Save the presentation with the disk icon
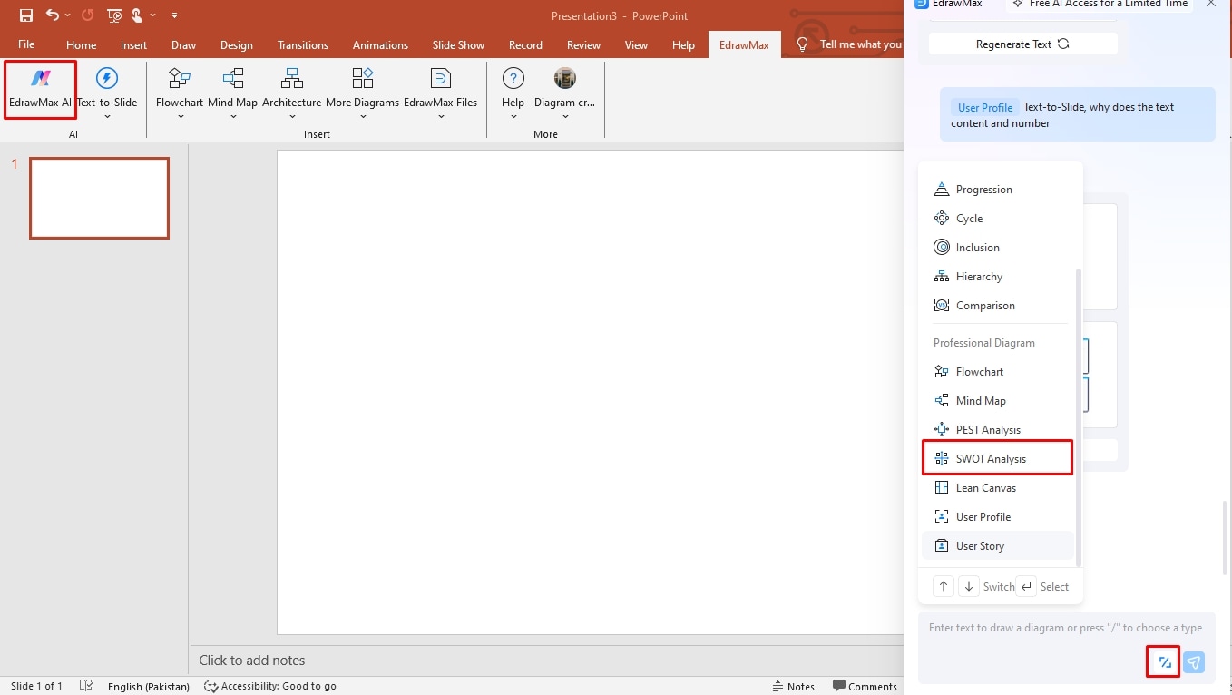 (26, 15)
